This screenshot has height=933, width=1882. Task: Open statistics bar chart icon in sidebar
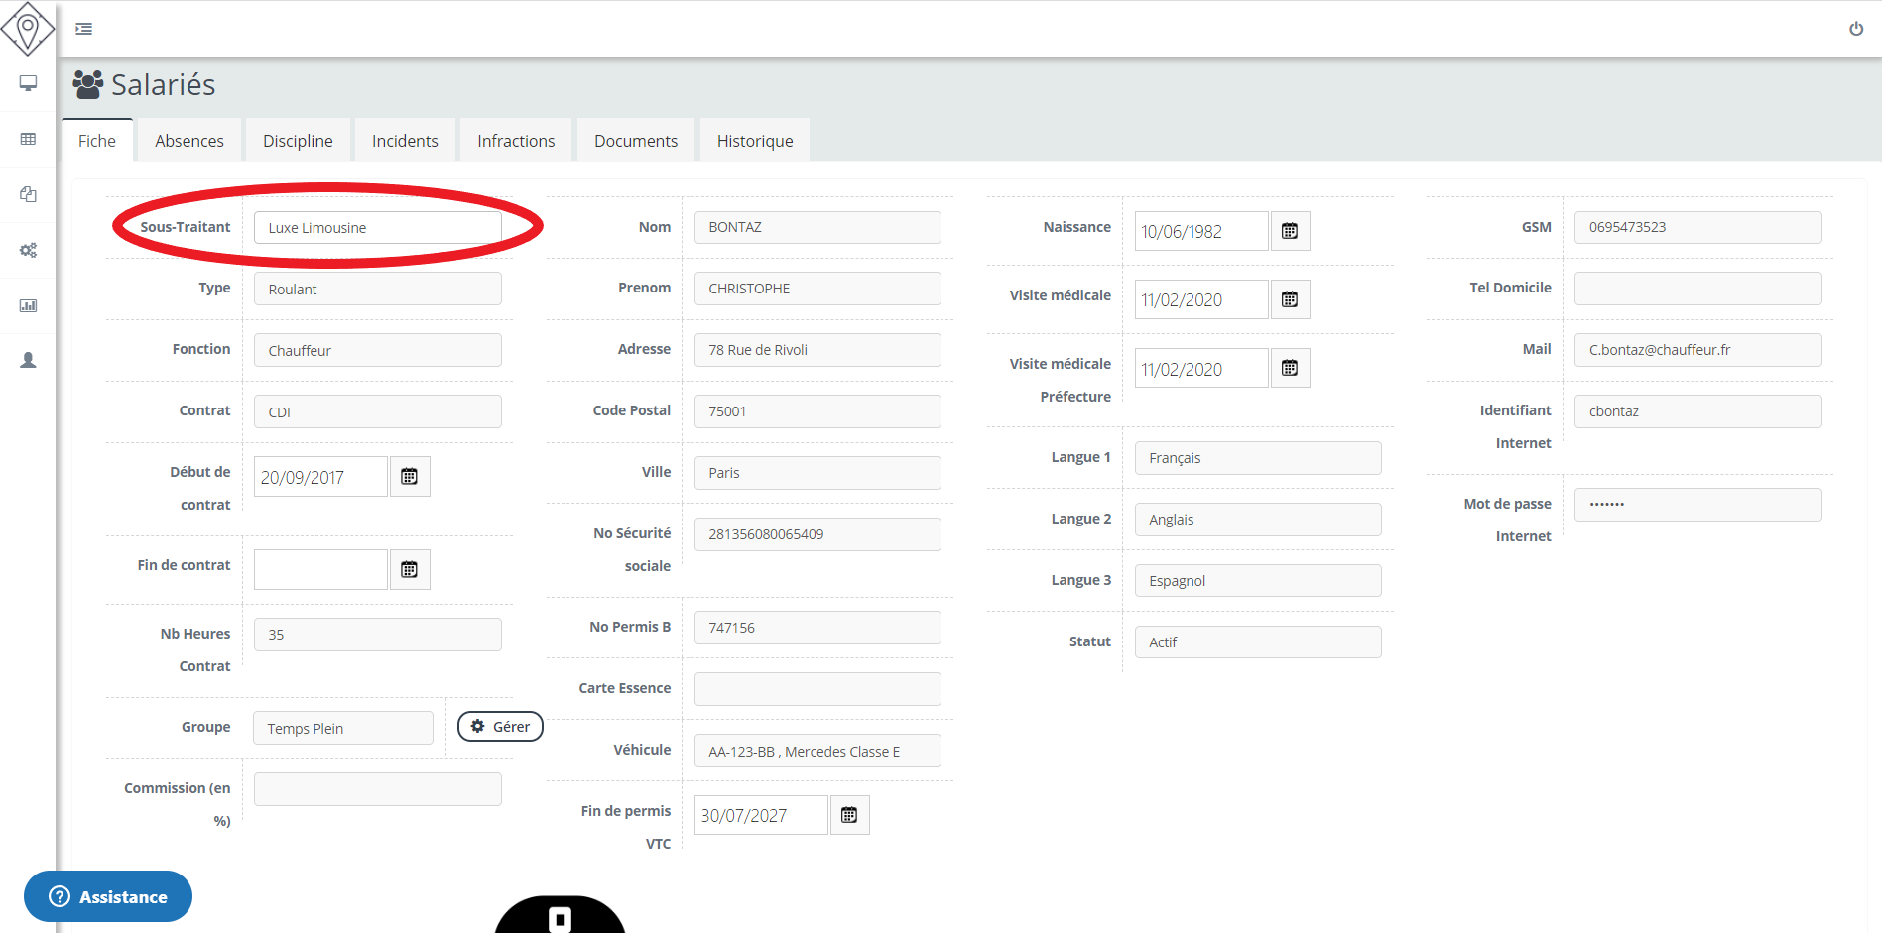coord(28,304)
